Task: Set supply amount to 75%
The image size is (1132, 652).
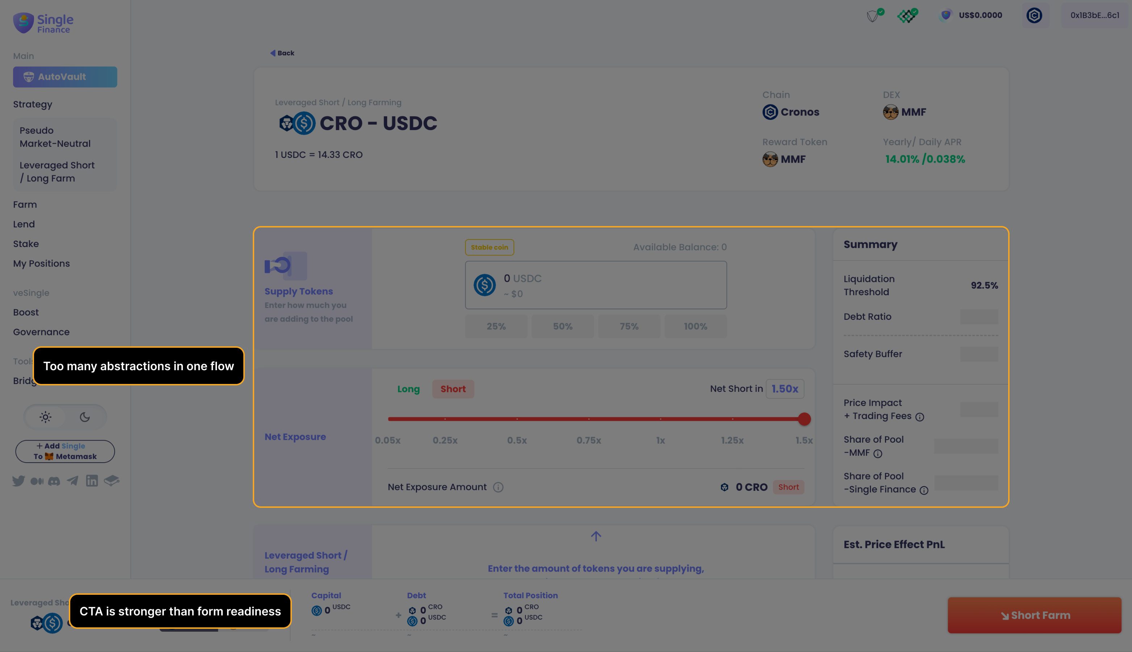Action: tap(629, 326)
